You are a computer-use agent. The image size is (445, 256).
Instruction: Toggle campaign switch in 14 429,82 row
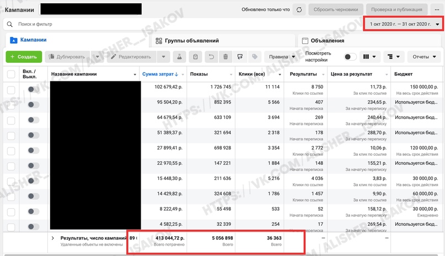click(33, 196)
